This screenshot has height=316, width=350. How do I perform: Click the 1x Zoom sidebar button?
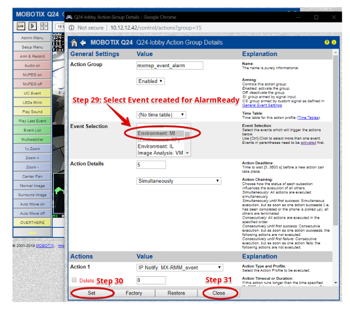click(32, 149)
